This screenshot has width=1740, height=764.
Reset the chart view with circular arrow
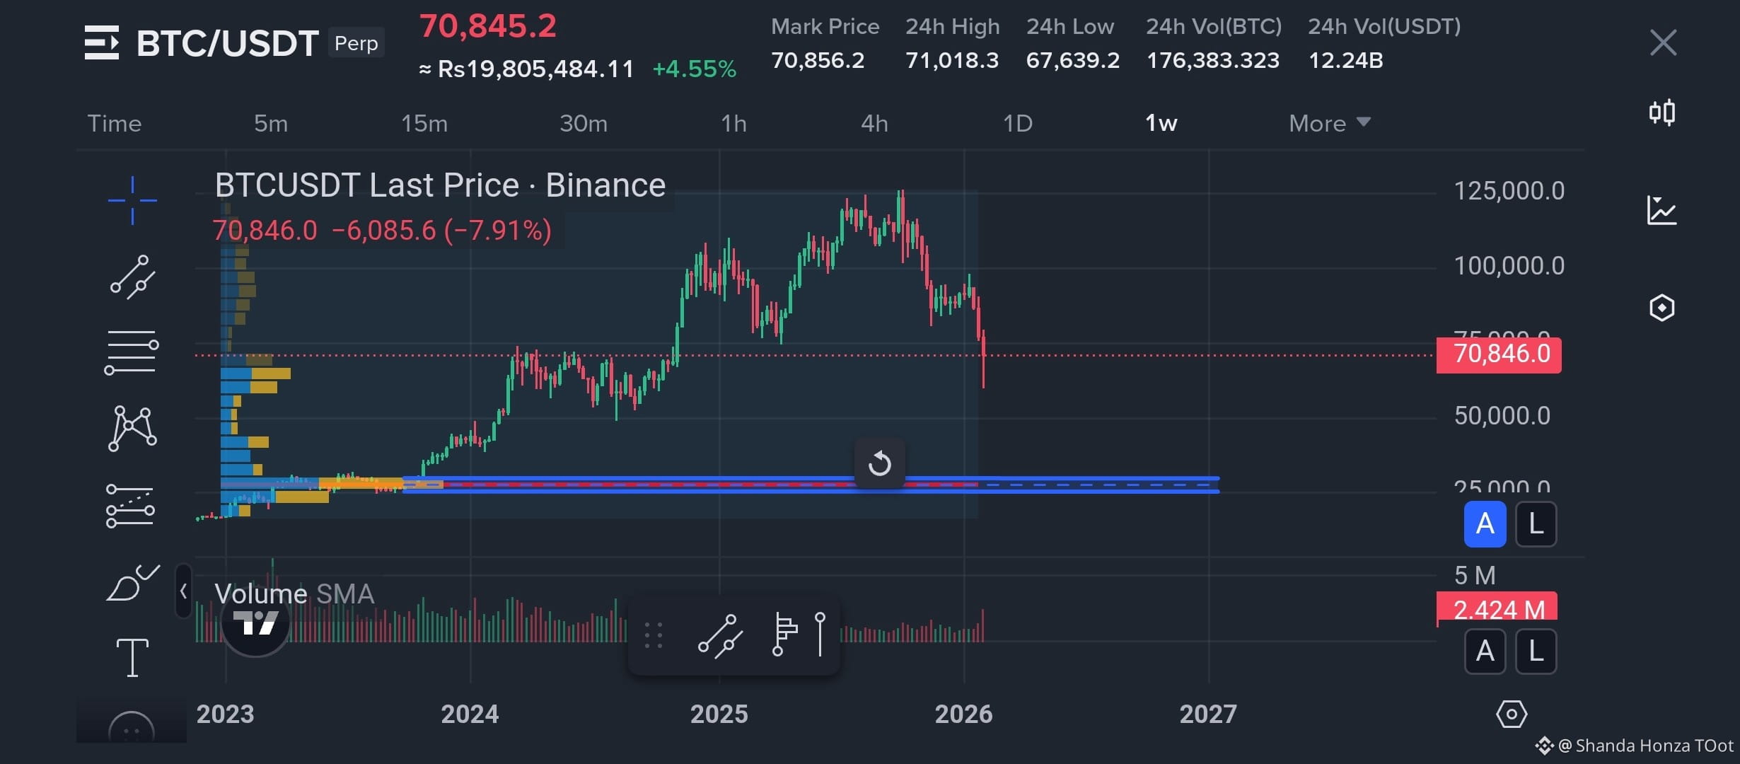(879, 463)
